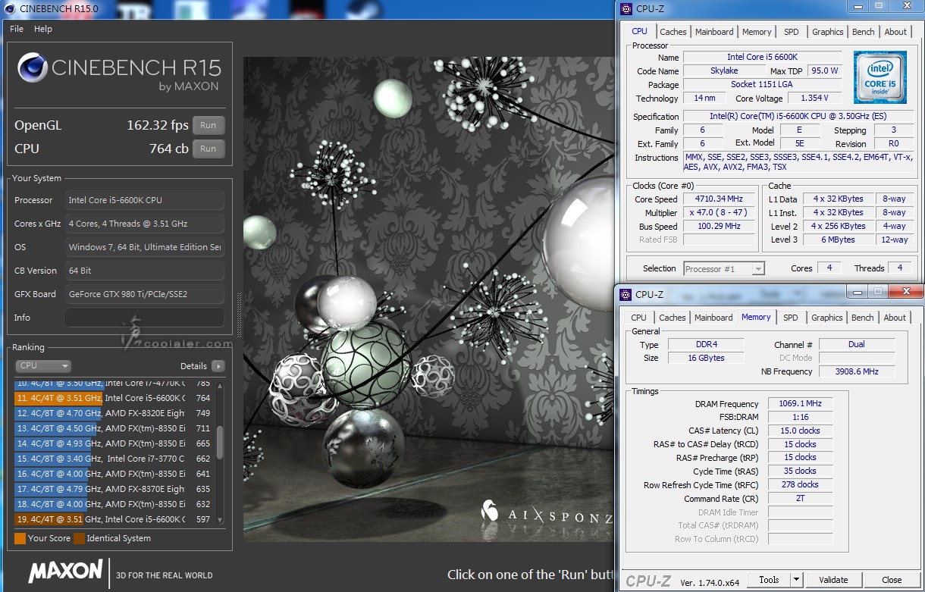The height and width of the screenshot is (592, 925).
Task: Run the CPU benchmark test
Action: pyautogui.click(x=209, y=149)
